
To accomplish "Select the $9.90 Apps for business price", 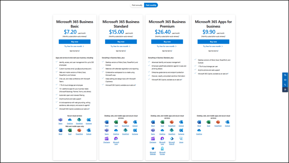I will [x=209, y=32].
